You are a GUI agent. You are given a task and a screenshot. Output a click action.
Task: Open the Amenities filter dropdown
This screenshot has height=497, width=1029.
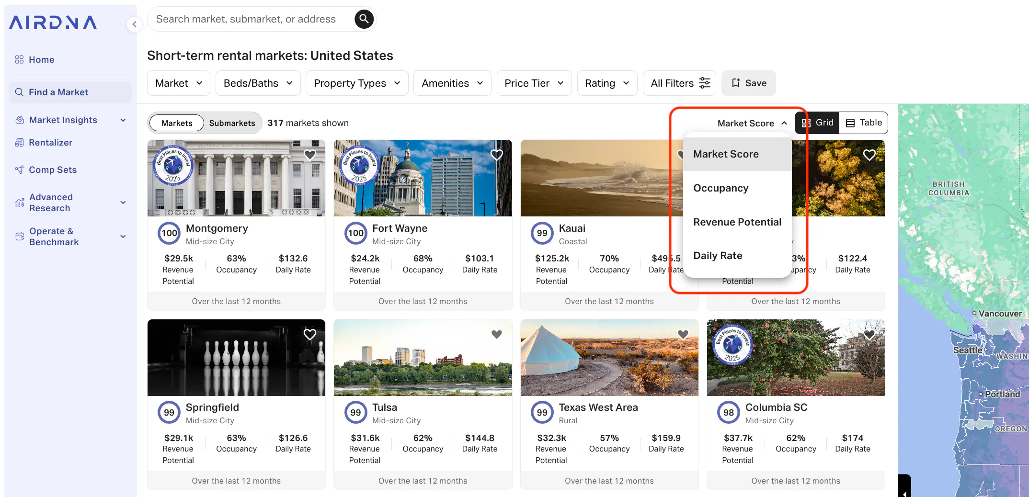pyautogui.click(x=452, y=83)
